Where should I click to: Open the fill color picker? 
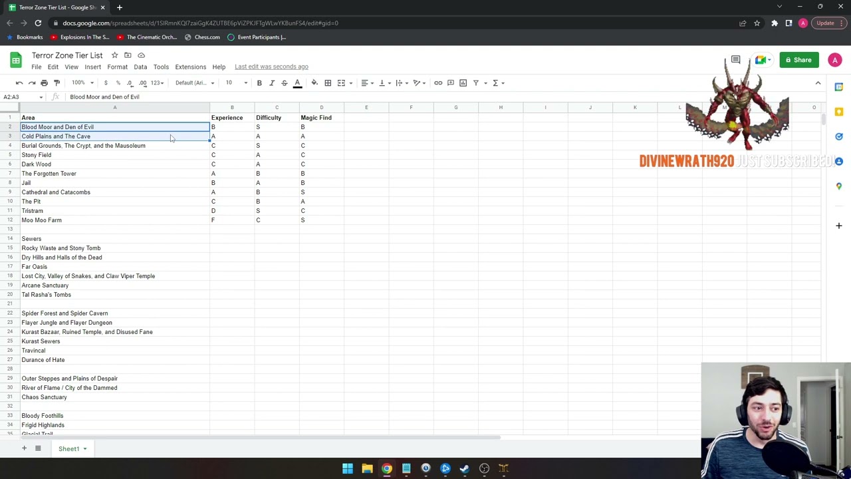coord(314,82)
